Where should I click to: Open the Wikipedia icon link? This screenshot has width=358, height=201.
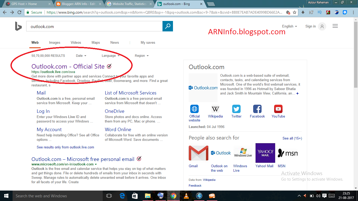click(x=215, y=109)
